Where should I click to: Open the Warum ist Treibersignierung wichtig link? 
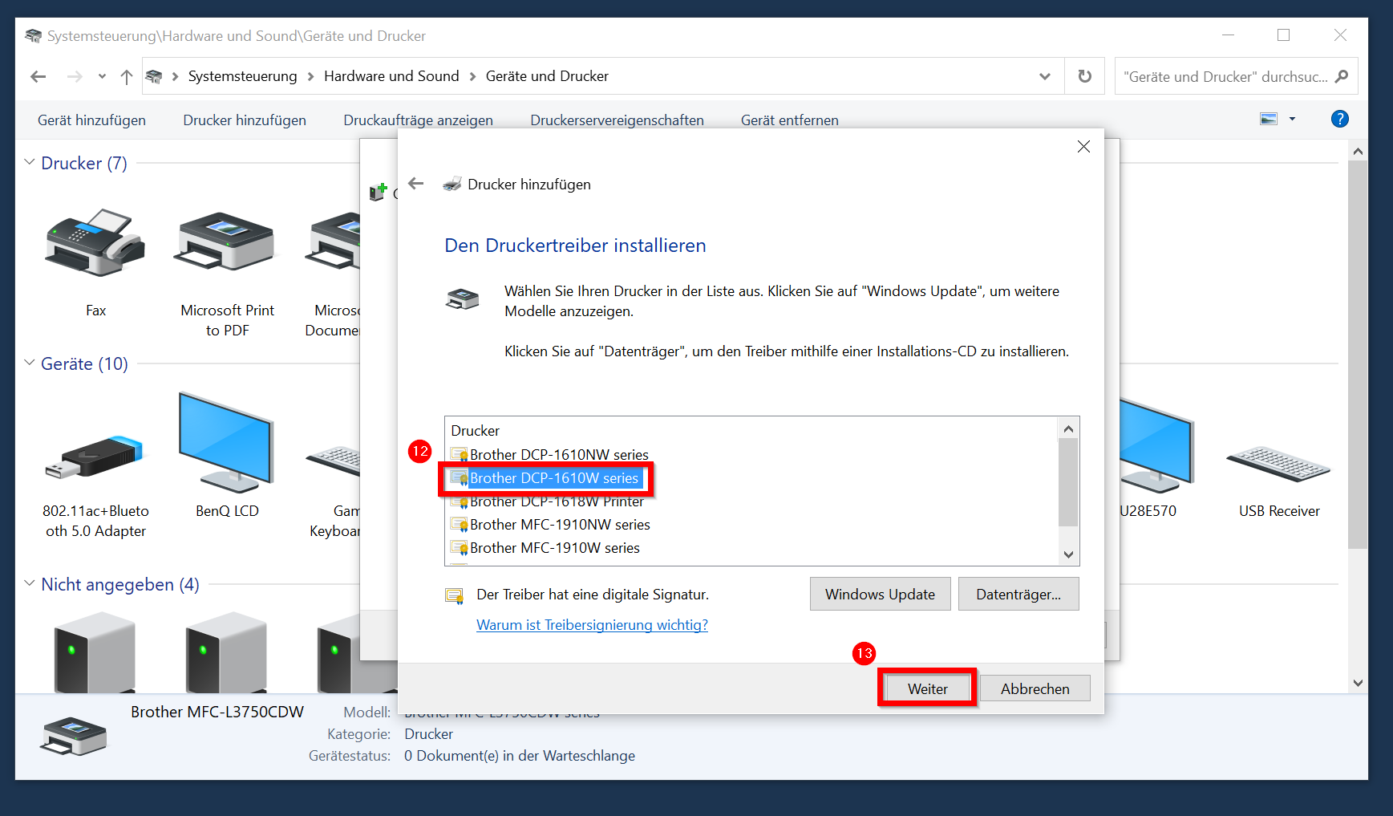click(592, 624)
